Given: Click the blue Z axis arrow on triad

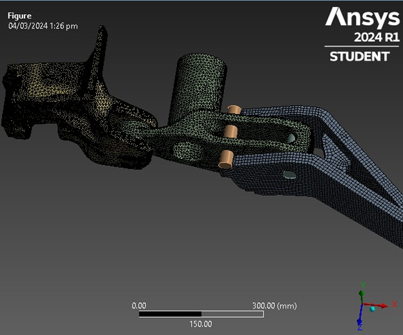Looking at the screenshot, I should pos(360,321).
